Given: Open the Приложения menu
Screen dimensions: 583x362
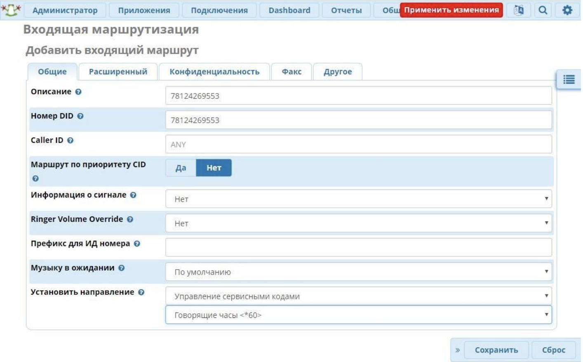Looking at the screenshot, I should [144, 10].
